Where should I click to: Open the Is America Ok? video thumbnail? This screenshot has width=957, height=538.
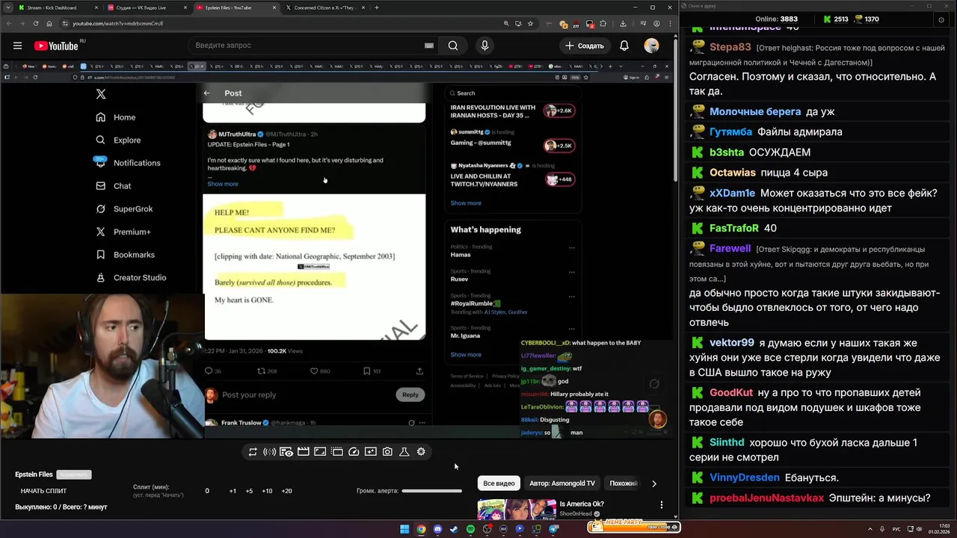click(517, 509)
